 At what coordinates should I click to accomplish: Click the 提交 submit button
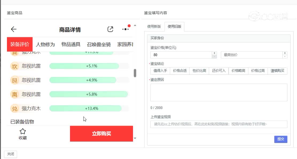pyautogui.click(x=280, y=139)
